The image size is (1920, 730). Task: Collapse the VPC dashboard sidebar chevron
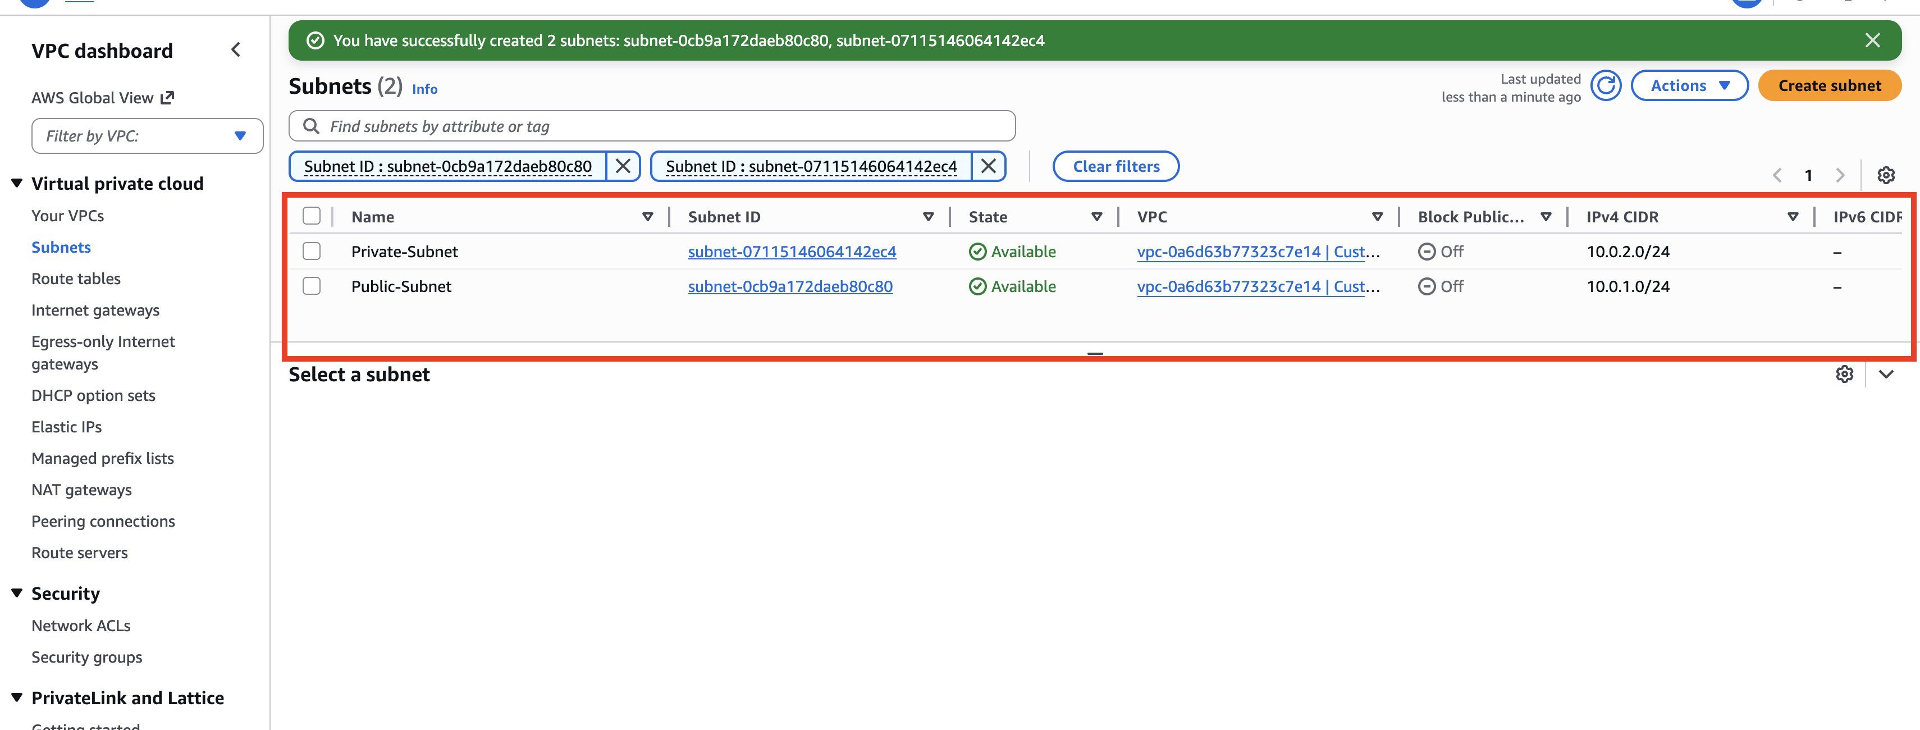click(x=236, y=50)
